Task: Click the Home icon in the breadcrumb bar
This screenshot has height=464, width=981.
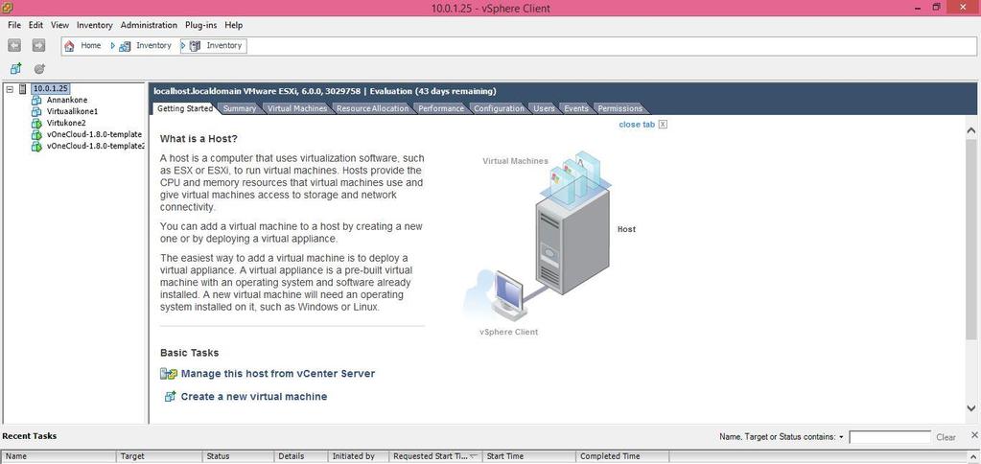Action: [69, 46]
